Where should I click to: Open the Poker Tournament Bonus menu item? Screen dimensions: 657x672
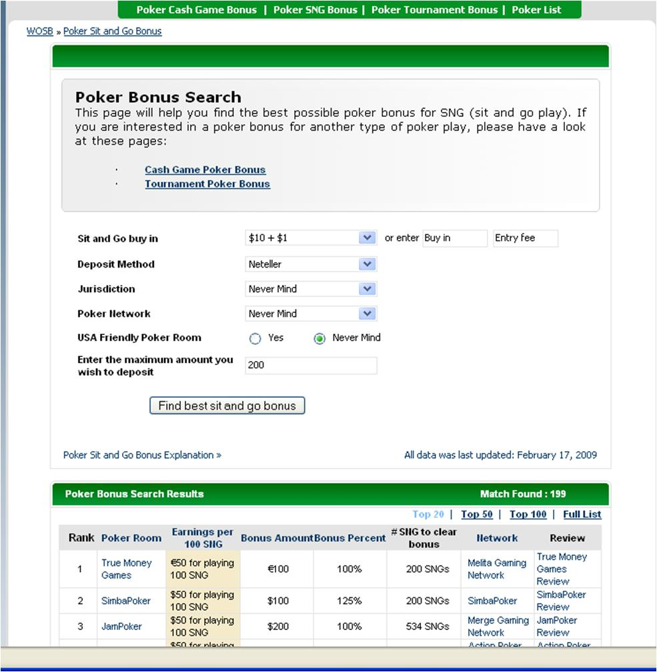click(x=434, y=10)
